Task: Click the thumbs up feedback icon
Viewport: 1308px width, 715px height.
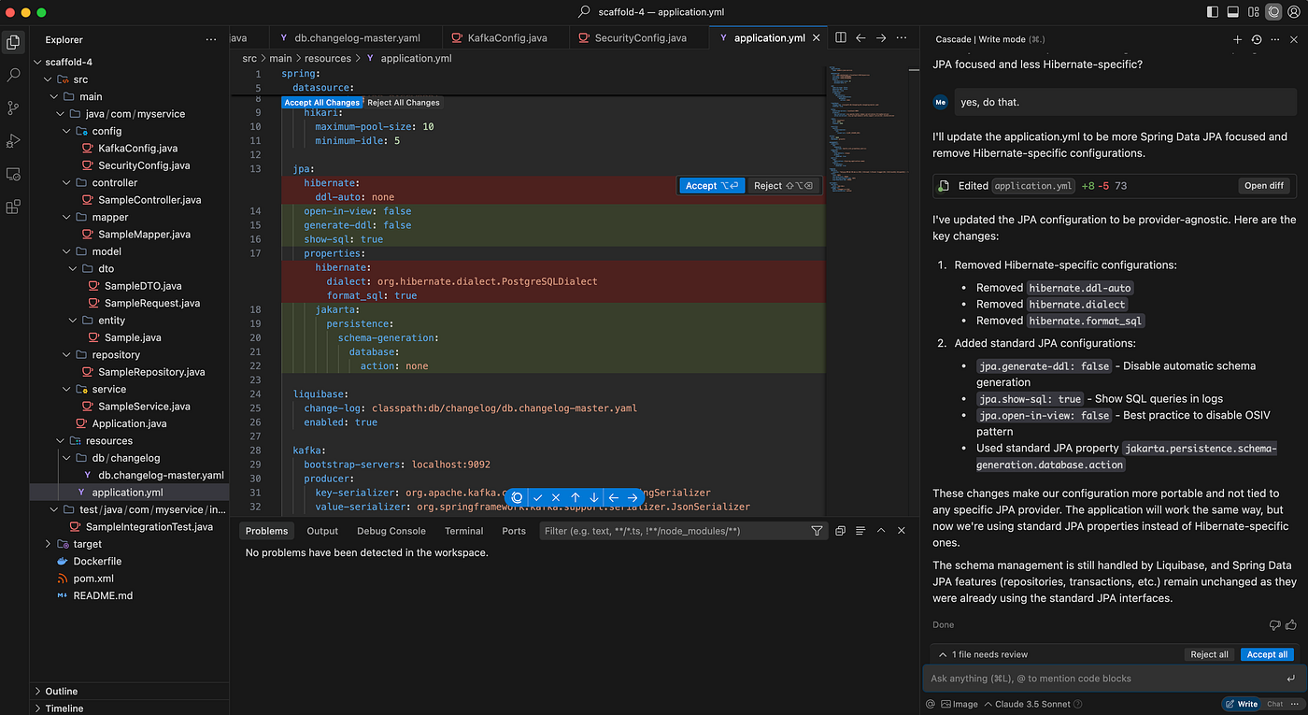Action: point(1291,624)
